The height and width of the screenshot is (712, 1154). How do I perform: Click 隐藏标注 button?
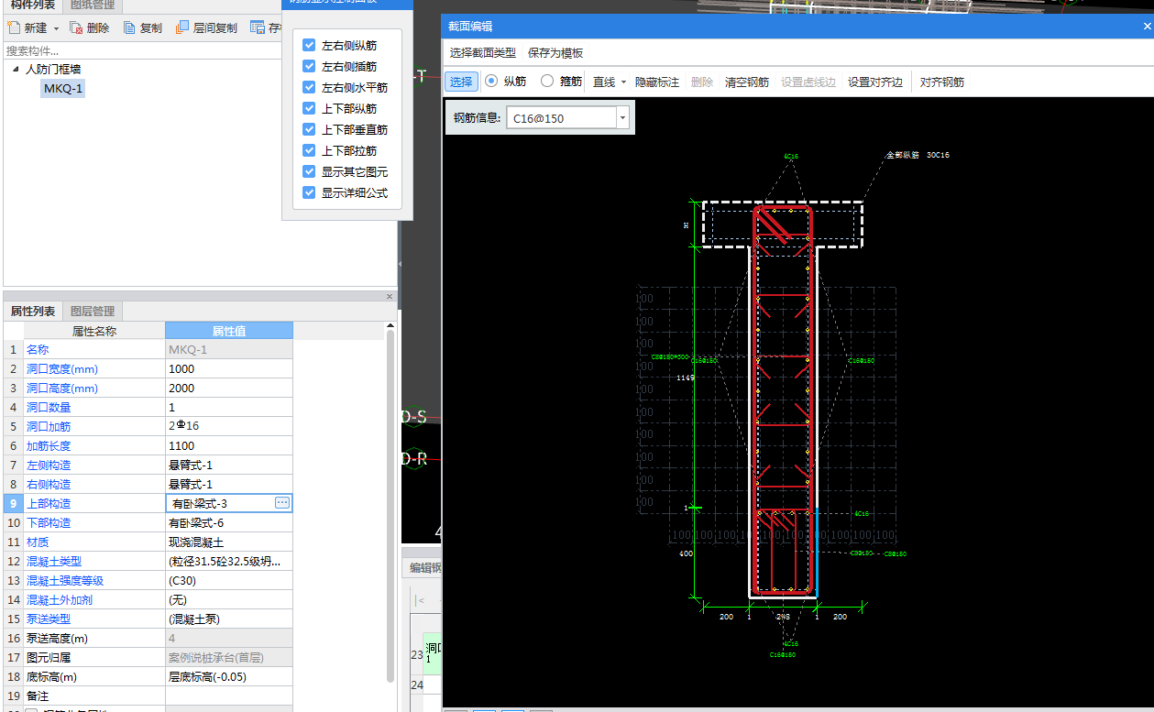657,82
